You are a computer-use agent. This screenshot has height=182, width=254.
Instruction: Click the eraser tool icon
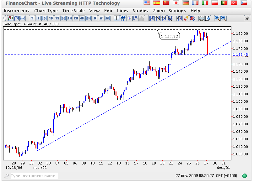pos(186,18)
